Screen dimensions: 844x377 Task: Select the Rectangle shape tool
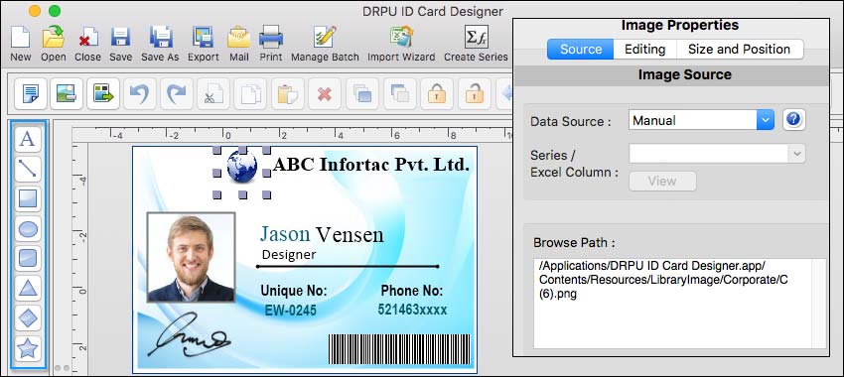(x=28, y=199)
